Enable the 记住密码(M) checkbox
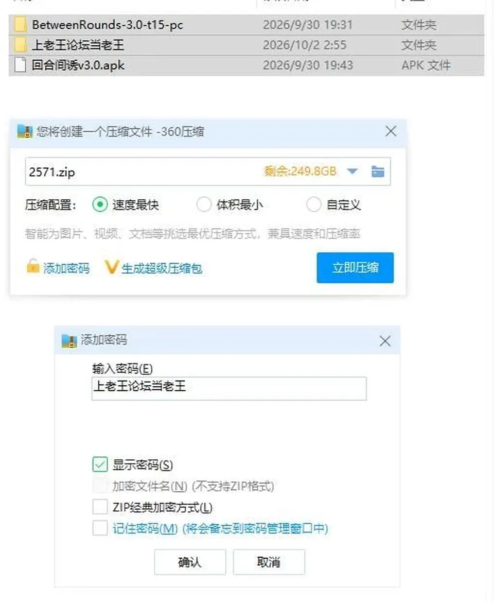Screen dimensions: 494x603 click(100, 528)
